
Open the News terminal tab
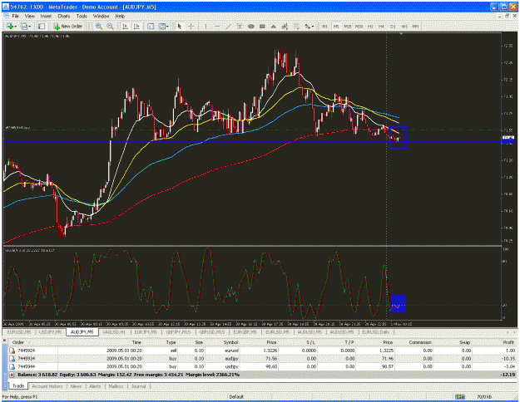pyautogui.click(x=76, y=386)
